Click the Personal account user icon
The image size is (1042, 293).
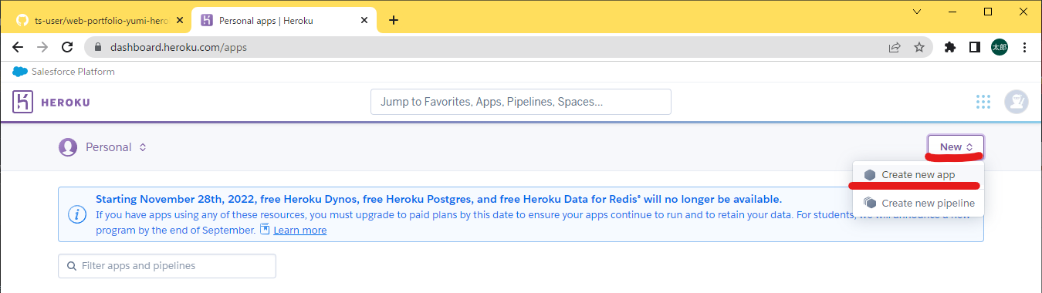coord(68,146)
